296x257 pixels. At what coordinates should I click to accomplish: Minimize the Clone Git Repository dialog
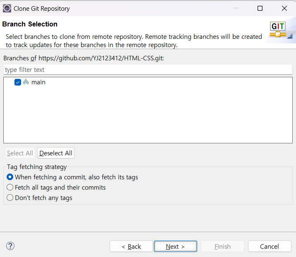click(236, 8)
